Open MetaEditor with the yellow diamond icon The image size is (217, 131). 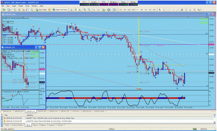49,10
